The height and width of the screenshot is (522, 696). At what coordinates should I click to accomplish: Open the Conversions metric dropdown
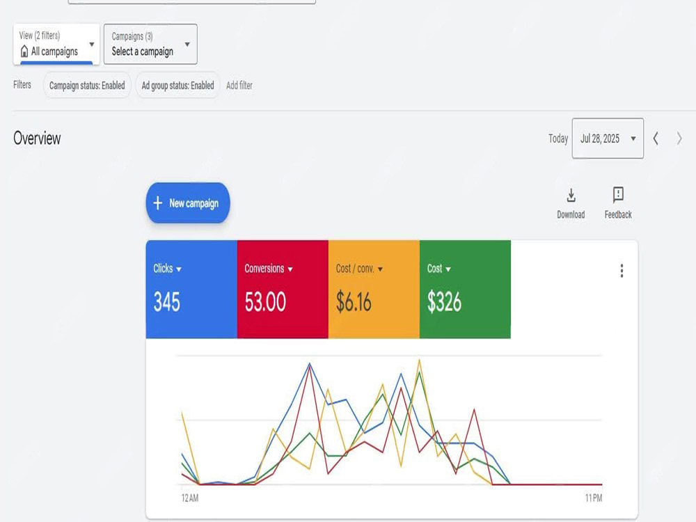coord(269,269)
